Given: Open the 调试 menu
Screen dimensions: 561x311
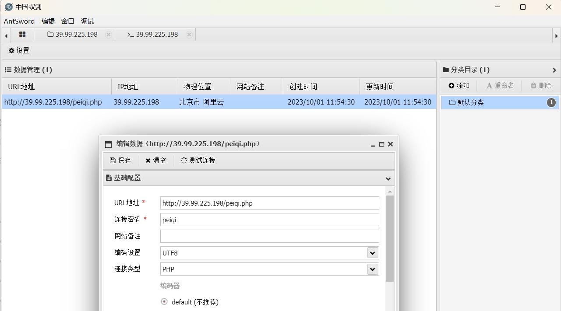Looking at the screenshot, I should click(87, 21).
